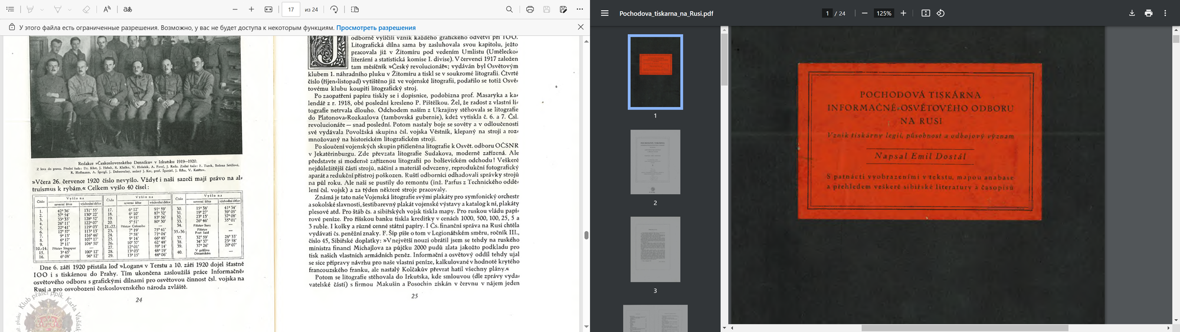Click the page number field showing 17
Screen dimensions: 1180x332
[291, 9]
